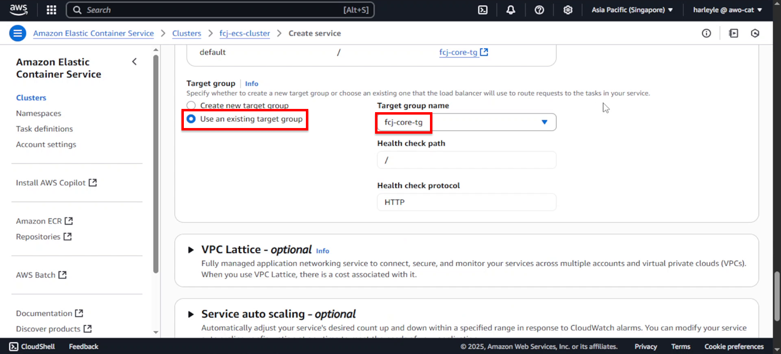This screenshot has width=781, height=354.
Task: Click Amazon Elastic Container Service breadcrumb
Action: click(94, 33)
